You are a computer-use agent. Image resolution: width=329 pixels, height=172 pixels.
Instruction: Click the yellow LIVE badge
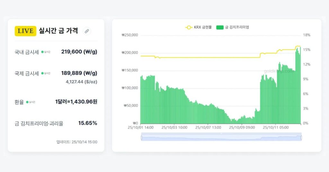25,31
